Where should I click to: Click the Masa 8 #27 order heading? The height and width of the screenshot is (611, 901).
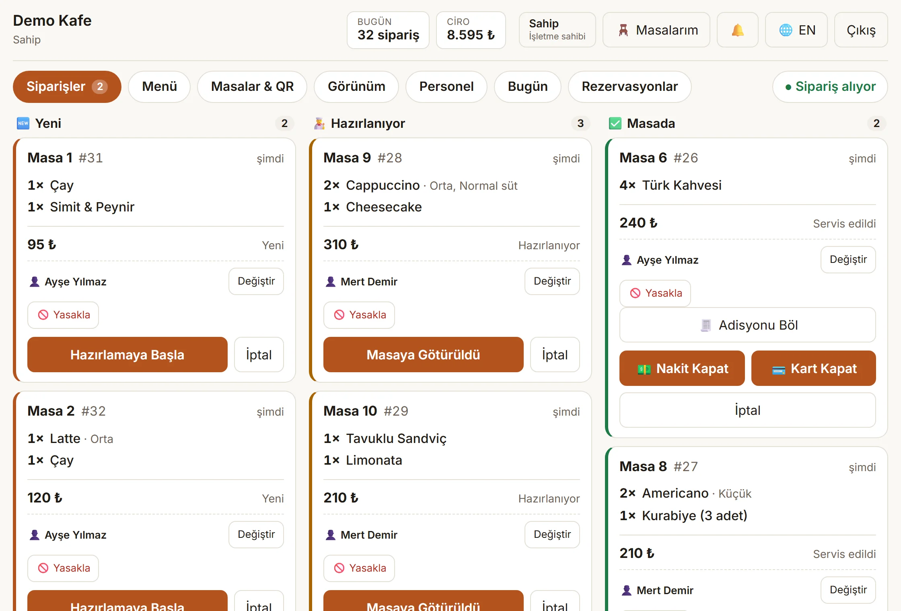(x=659, y=467)
